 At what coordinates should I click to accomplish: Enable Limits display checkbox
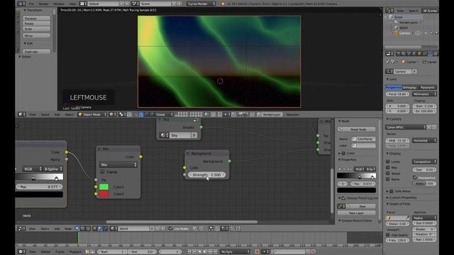[x=388, y=161]
